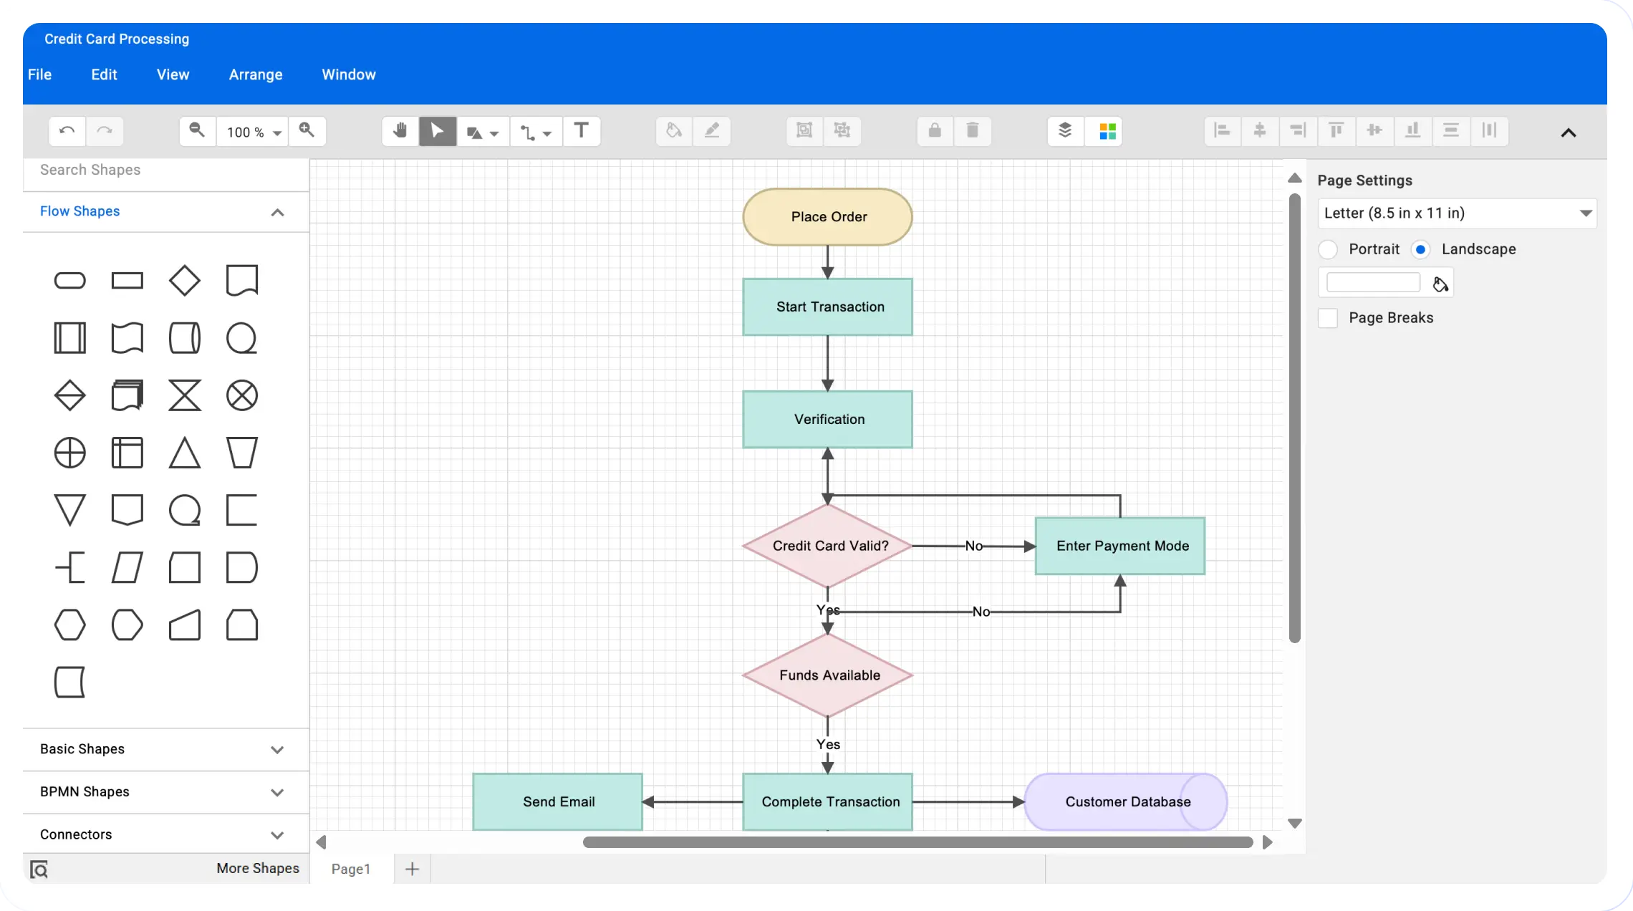Open the page size dropdown
This screenshot has width=1633, height=911.
pos(1457,213)
